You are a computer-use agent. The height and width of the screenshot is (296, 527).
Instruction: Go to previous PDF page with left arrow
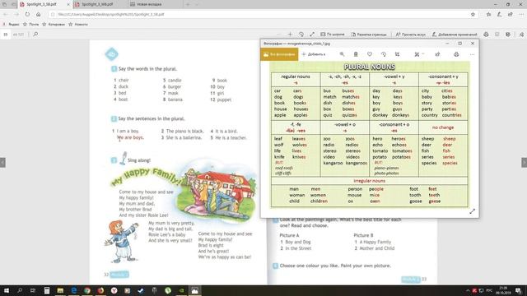point(2,163)
